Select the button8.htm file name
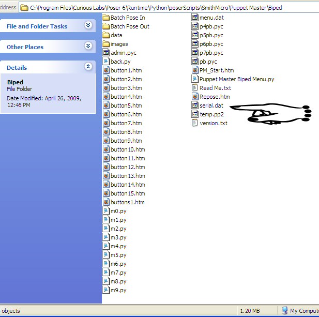Viewport: 319px width, 317px height. click(x=126, y=132)
